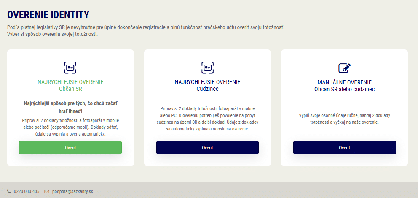
Task: Open the podpora@sazkahry.sk email link
Action: point(72,191)
